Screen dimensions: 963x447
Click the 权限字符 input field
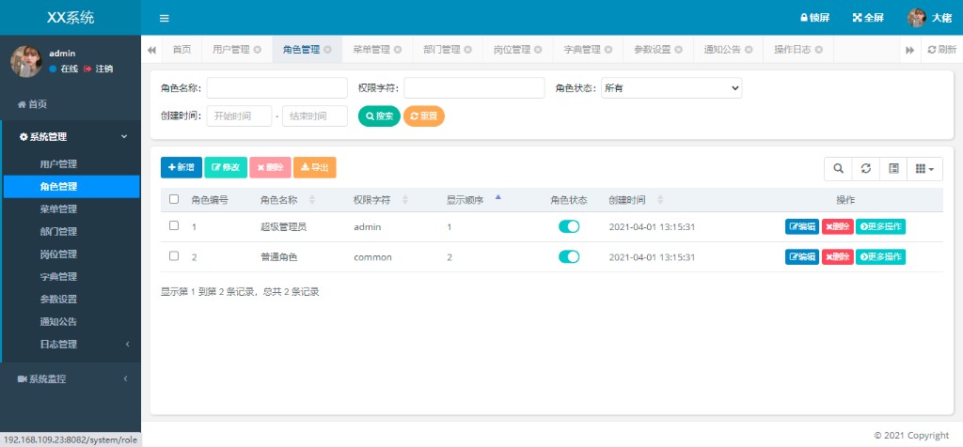click(x=474, y=87)
